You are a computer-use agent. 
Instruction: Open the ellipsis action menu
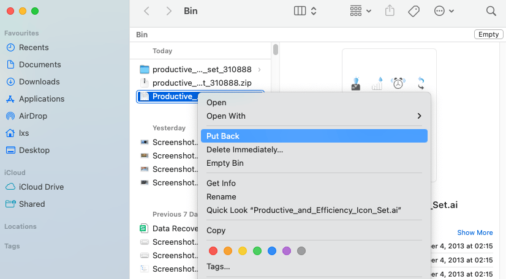point(444,11)
